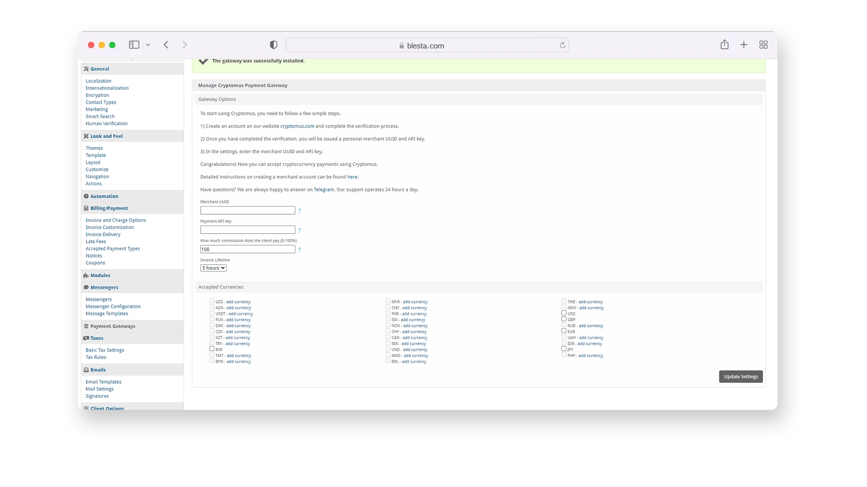Open help tooltip for commission field
The width and height of the screenshot is (867, 487).
point(299,249)
